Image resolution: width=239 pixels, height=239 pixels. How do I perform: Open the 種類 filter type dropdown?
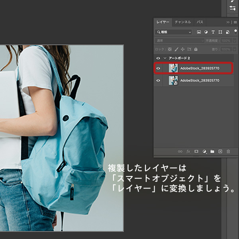coord(174,32)
